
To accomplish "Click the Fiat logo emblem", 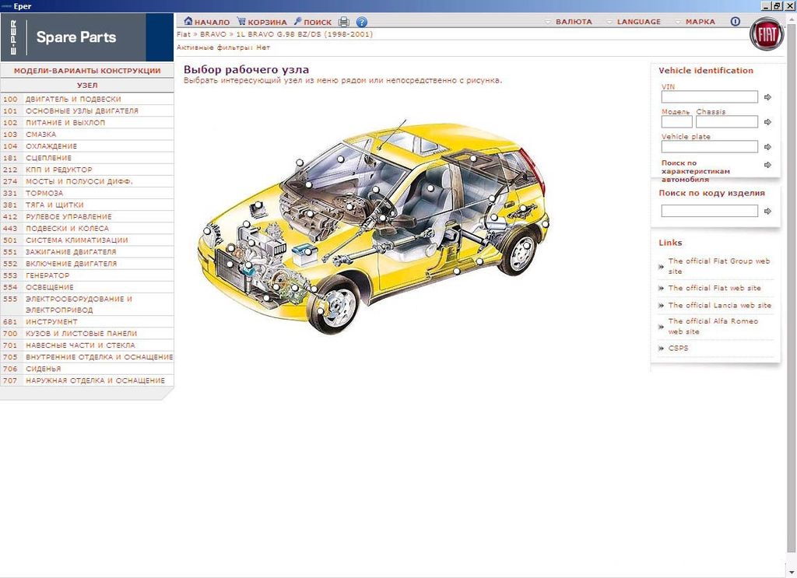I will [x=767, y=35].
